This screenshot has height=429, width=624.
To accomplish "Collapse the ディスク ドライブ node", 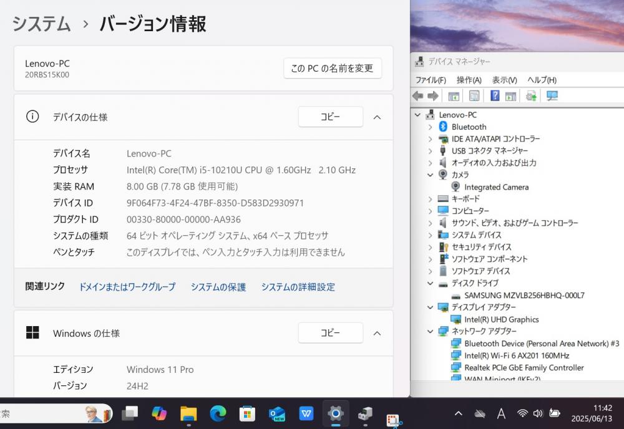I will pyautogui.click(x=430, y=284).
